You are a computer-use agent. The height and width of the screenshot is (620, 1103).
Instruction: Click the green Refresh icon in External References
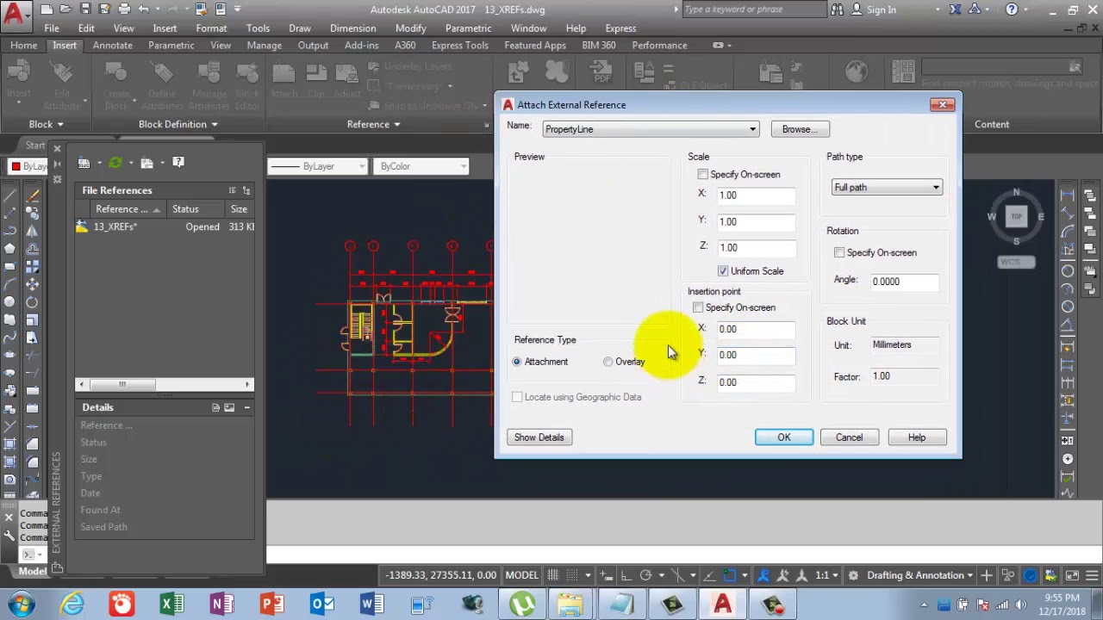click(115, 163)
